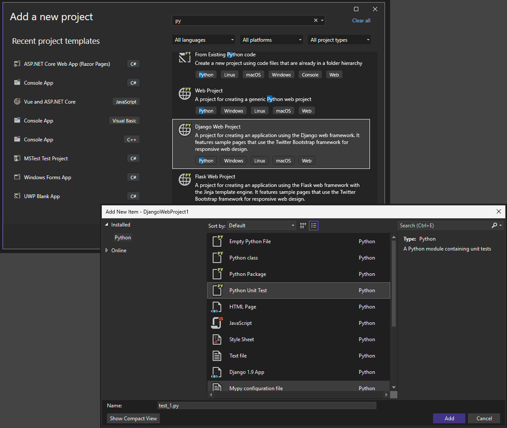The image size is (507, 428).
Task: Select the Python Unit Test item icon
Action: 217,290
